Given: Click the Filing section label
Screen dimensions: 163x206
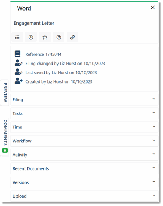Looking at the screenshot, I should coord(18,100).
